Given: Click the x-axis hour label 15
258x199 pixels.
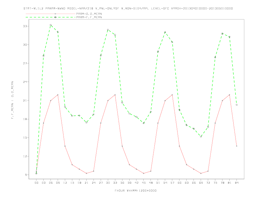Looking at the screenshot, I should pos(72,183).
